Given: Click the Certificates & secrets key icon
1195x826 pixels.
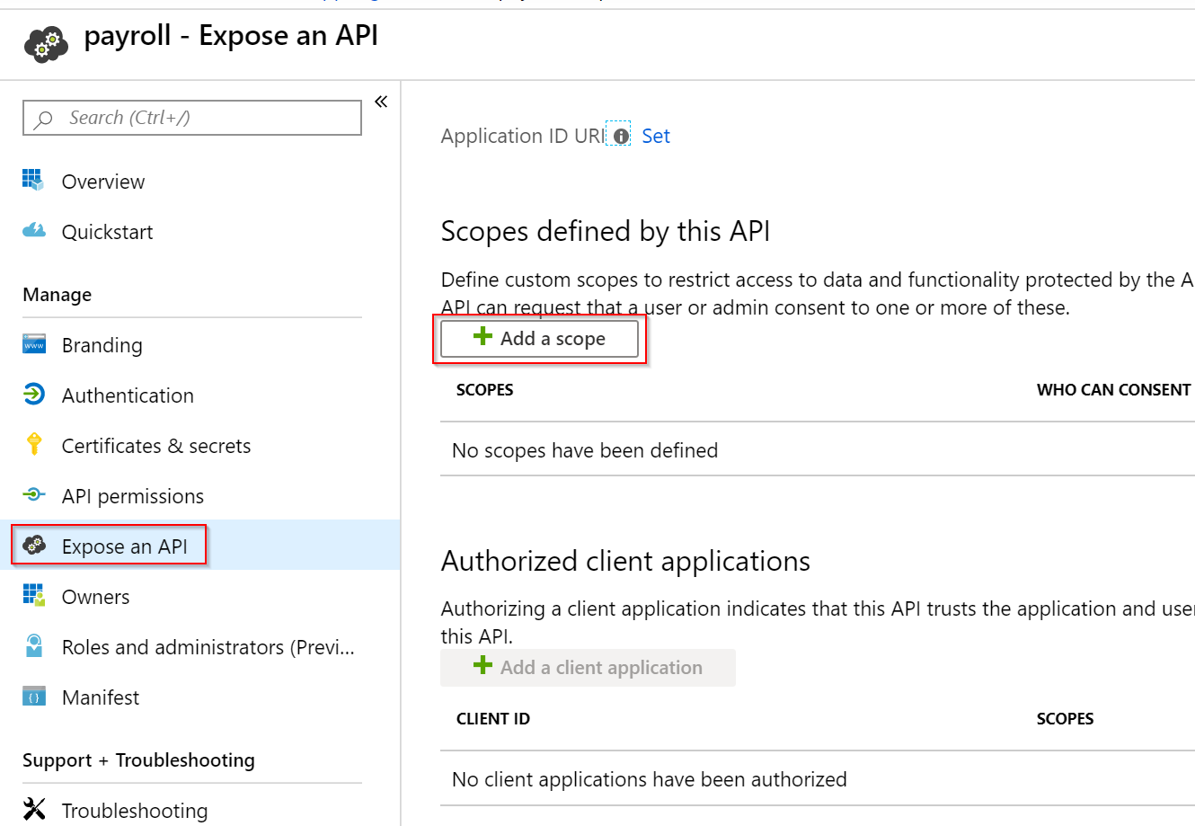Looking at the screenshot, I should click(34, 445).
